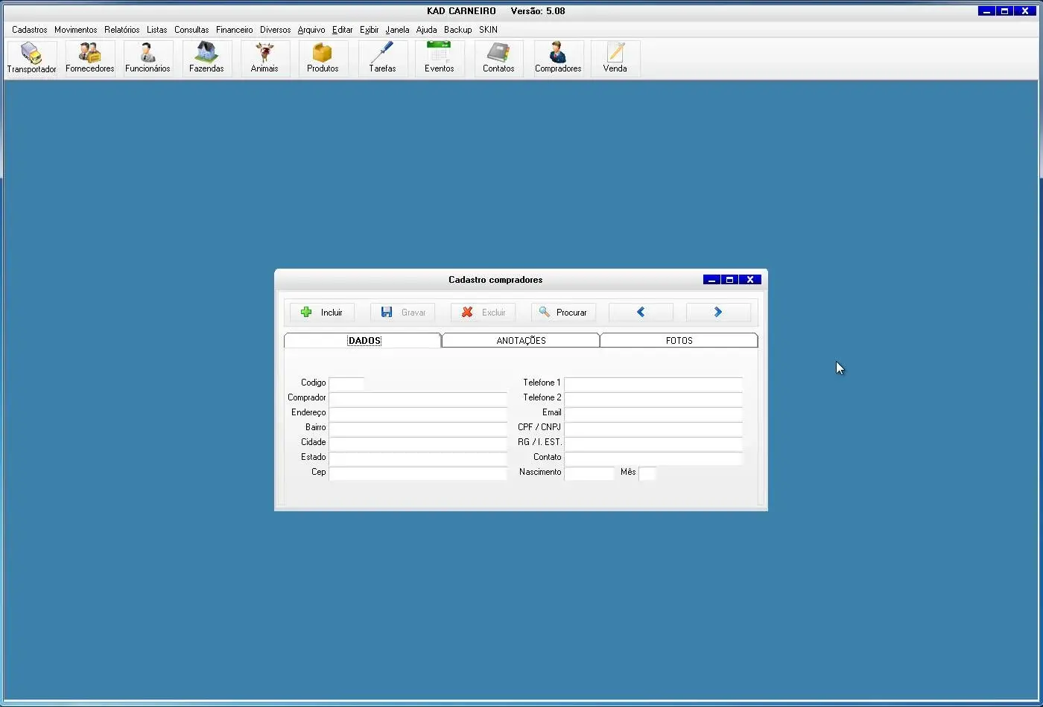This screenshot has height=707, width=1043.
Task: Click the Venda notepad icon
Action: (615, 58)
